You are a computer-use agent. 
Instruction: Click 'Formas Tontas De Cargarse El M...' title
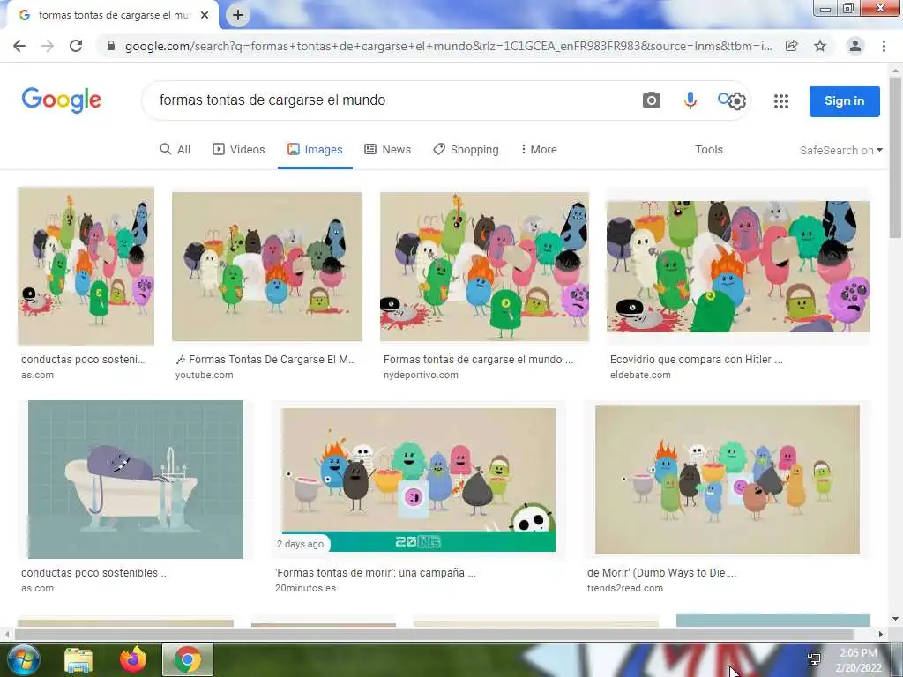point(265,360)
